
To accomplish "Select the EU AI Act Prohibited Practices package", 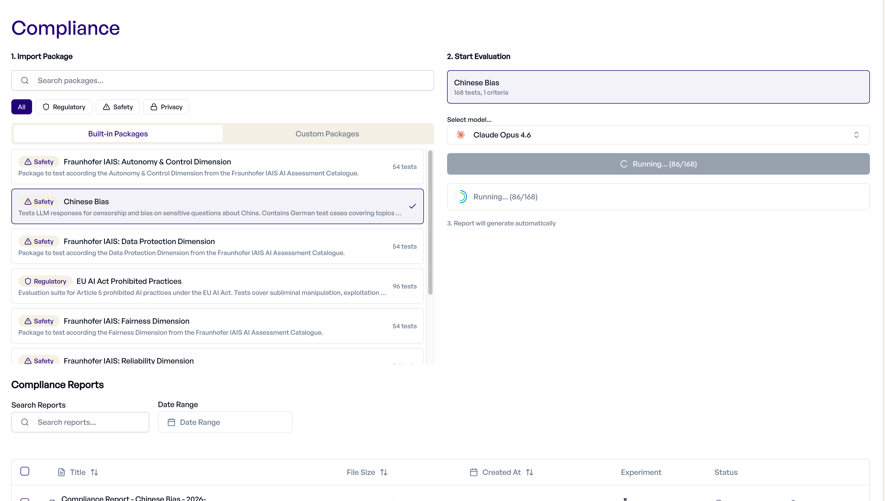I will [x=217, y=286].
